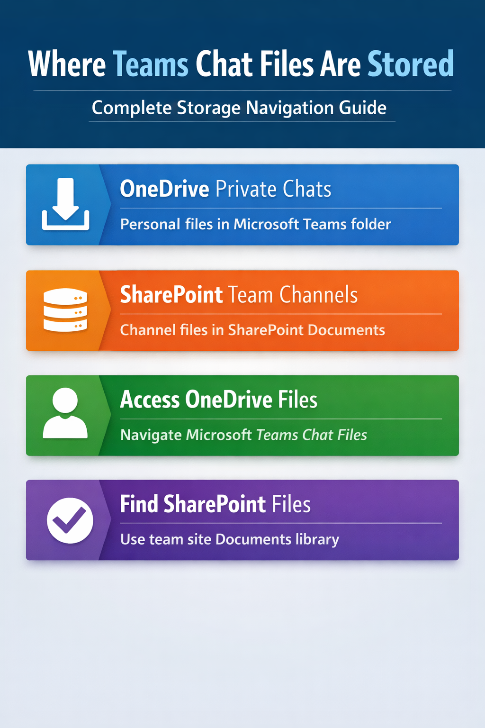Open the "Access OneDrive Files" heading
The height and width of the screenshot is (728, 485).
tap(218, 400)
